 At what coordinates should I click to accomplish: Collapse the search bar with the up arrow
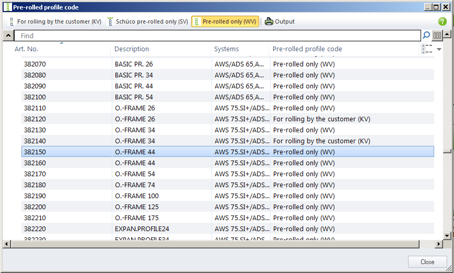pos(8,36)
